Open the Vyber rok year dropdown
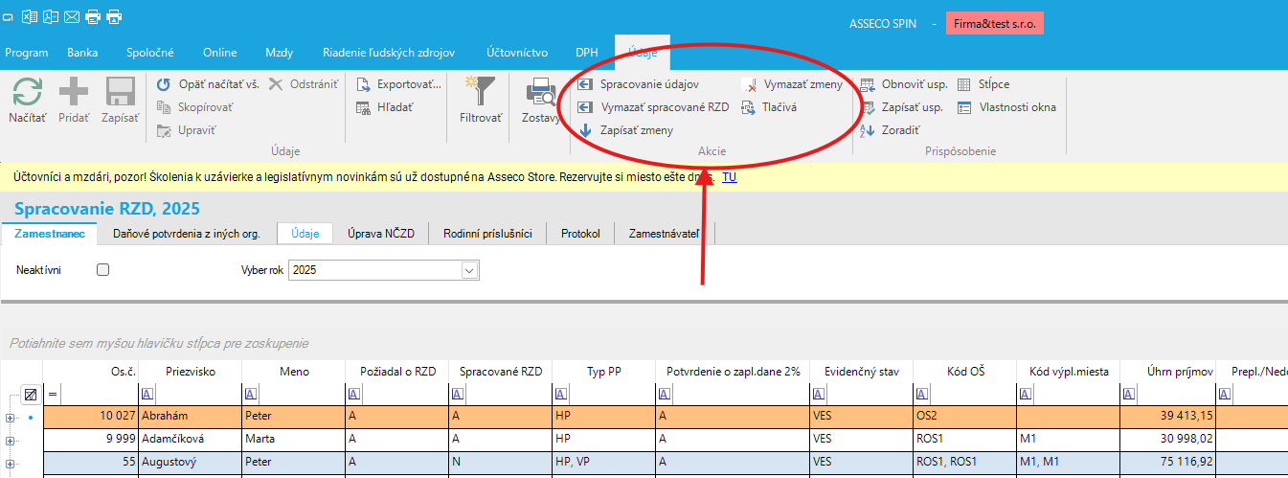 click(468, 271)
